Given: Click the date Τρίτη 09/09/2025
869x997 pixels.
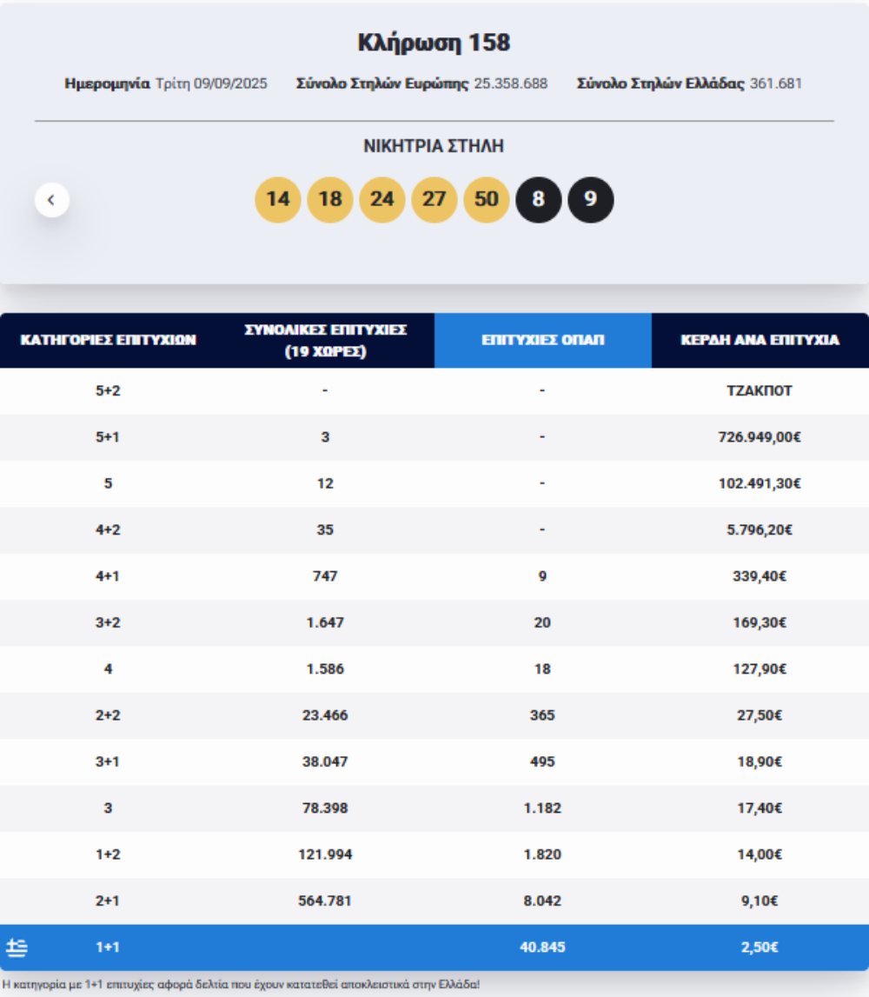Looking at the screenshot, I should [212, 84].
